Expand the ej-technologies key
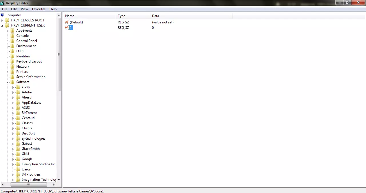 13,139
